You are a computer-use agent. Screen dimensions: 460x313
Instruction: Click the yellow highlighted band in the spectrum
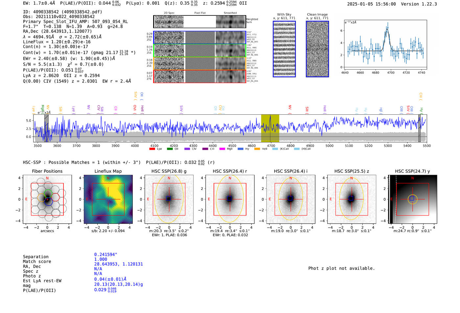(270, 128)
